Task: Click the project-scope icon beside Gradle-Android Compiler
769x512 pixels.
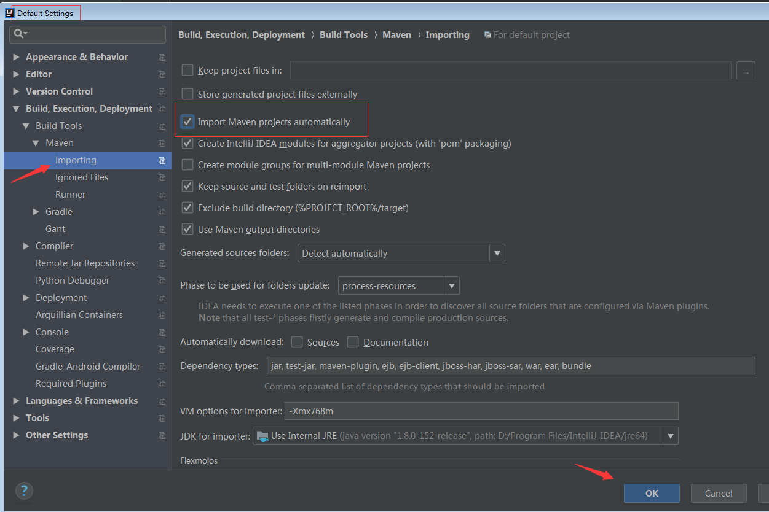Action: (x=162, y=367)
